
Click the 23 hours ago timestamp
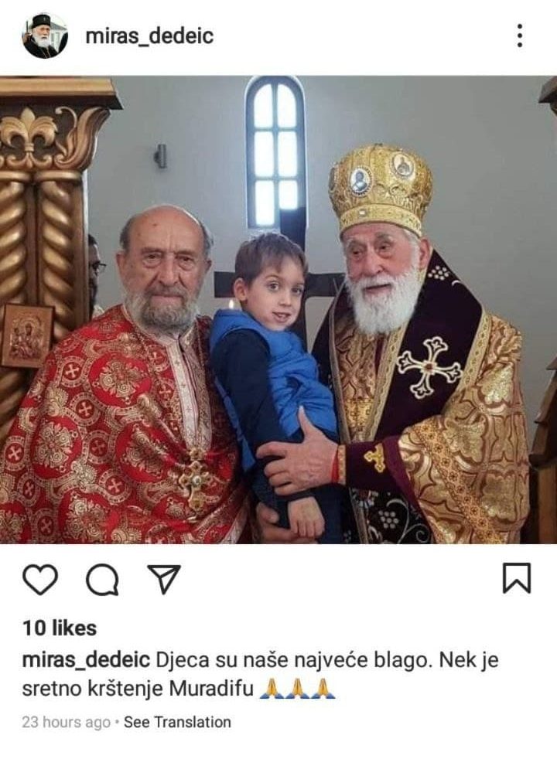pos(67,722)
